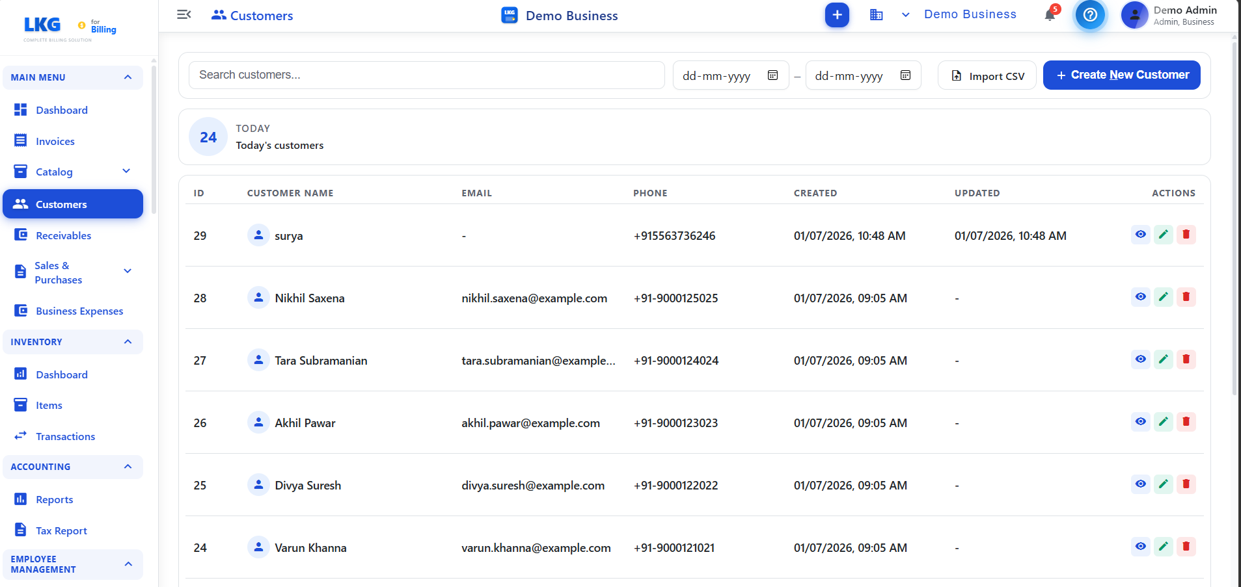
Task: Click the avatar icon next to Akhil Pawar
Action: tap(258, 423)
